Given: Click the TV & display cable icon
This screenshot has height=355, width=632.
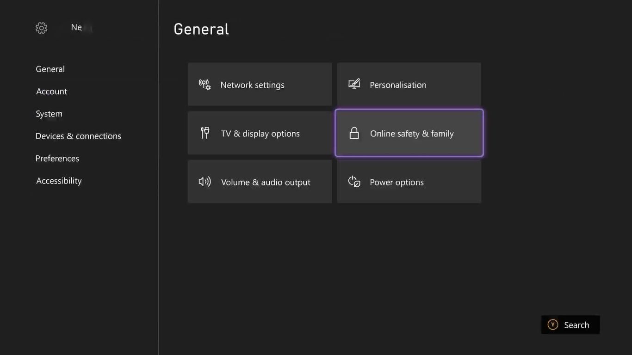Looking at the screenshot, I should click(204, 133).
